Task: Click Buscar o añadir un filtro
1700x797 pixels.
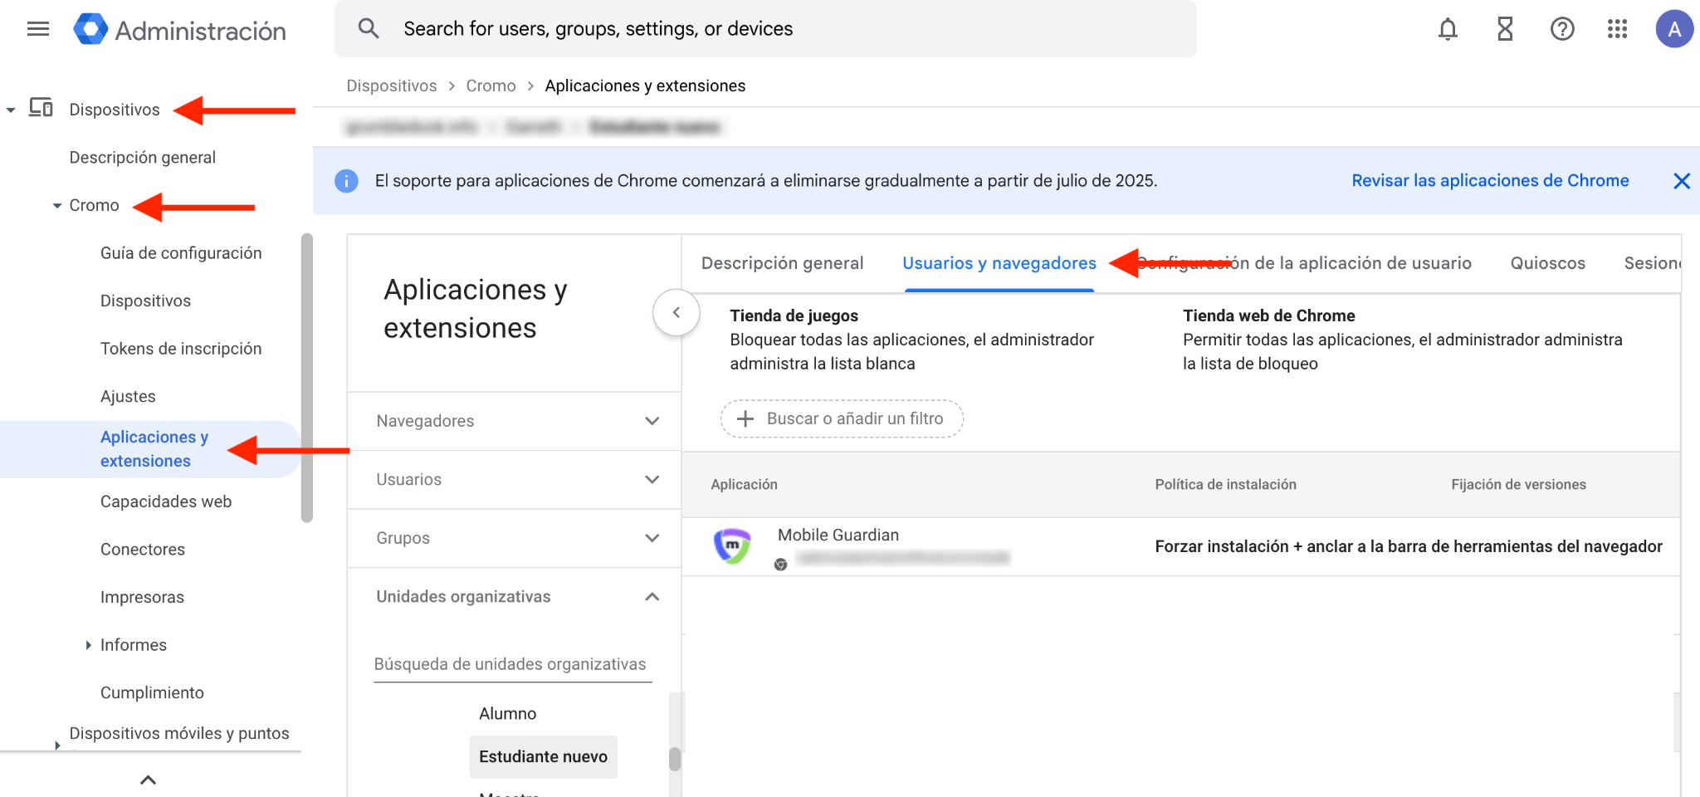Action: (x=842, y=418)
